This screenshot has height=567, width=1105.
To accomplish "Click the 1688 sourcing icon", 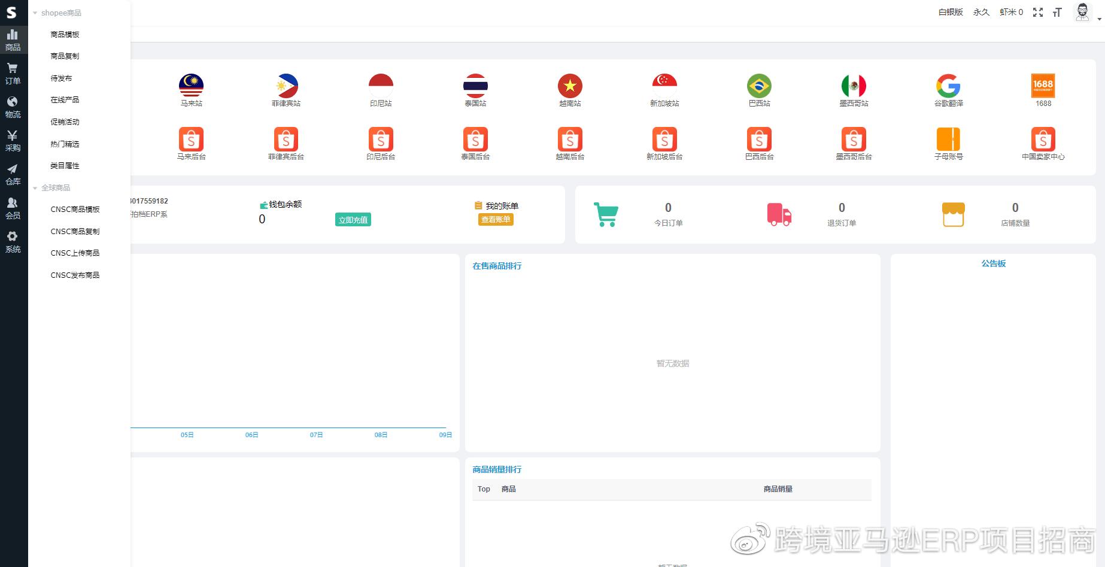I will [x=1043, y=86].
